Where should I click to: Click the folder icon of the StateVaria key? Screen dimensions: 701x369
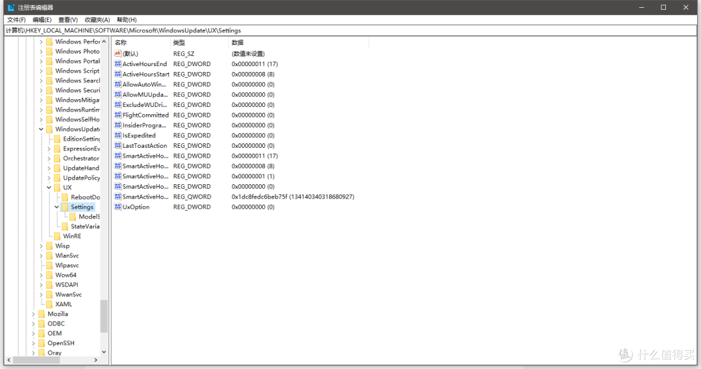click(x=65, y=226)
